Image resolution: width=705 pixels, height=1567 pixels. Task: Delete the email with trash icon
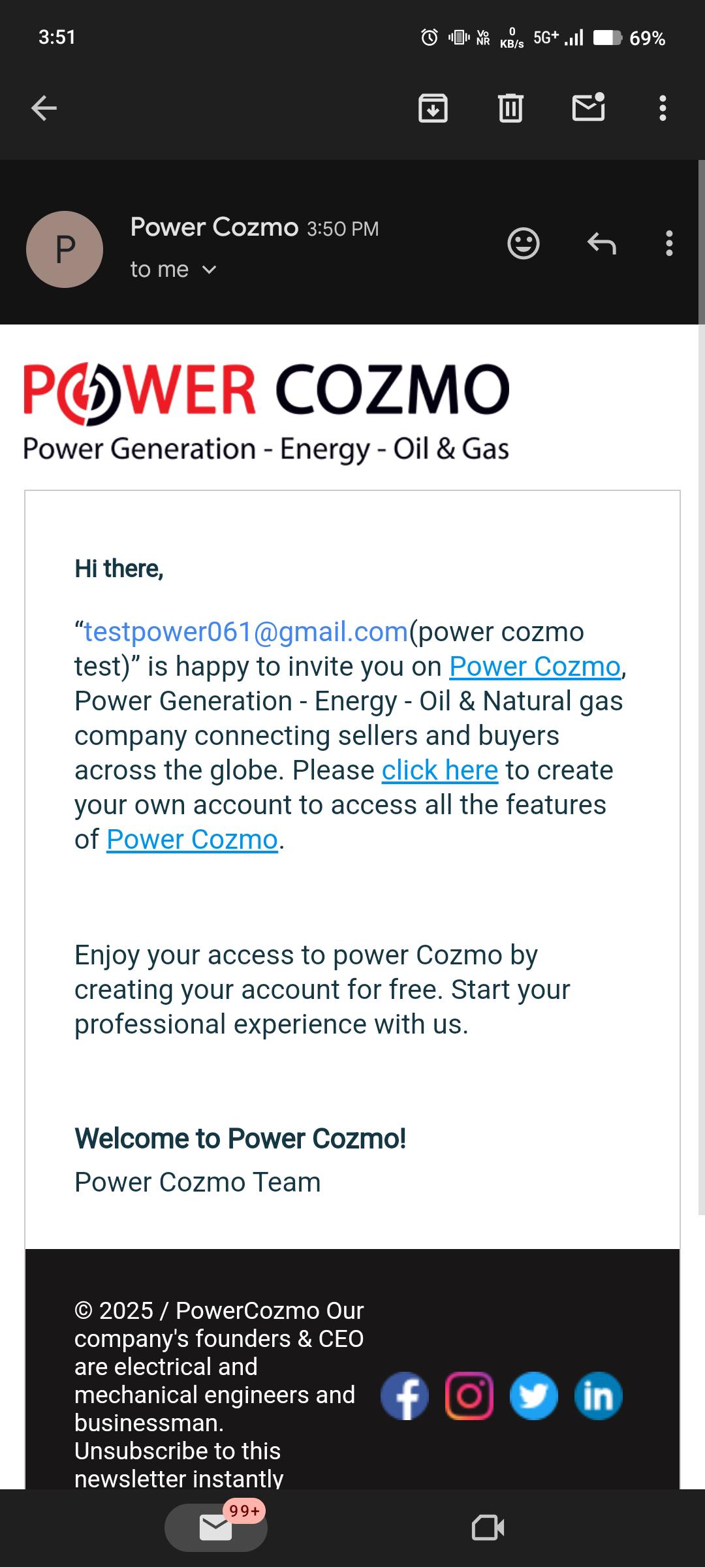[x=510, y=108]
